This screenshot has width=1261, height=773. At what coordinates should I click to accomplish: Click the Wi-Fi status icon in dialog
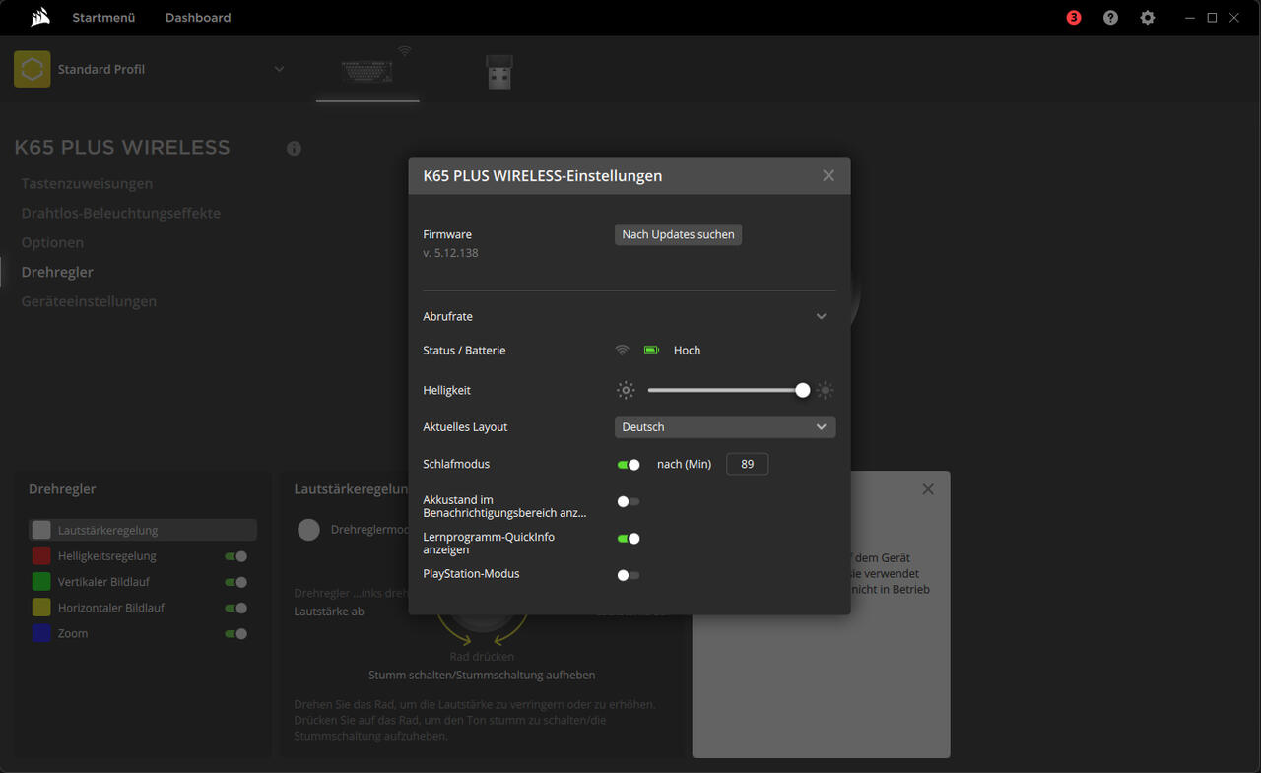click(622, 350)
